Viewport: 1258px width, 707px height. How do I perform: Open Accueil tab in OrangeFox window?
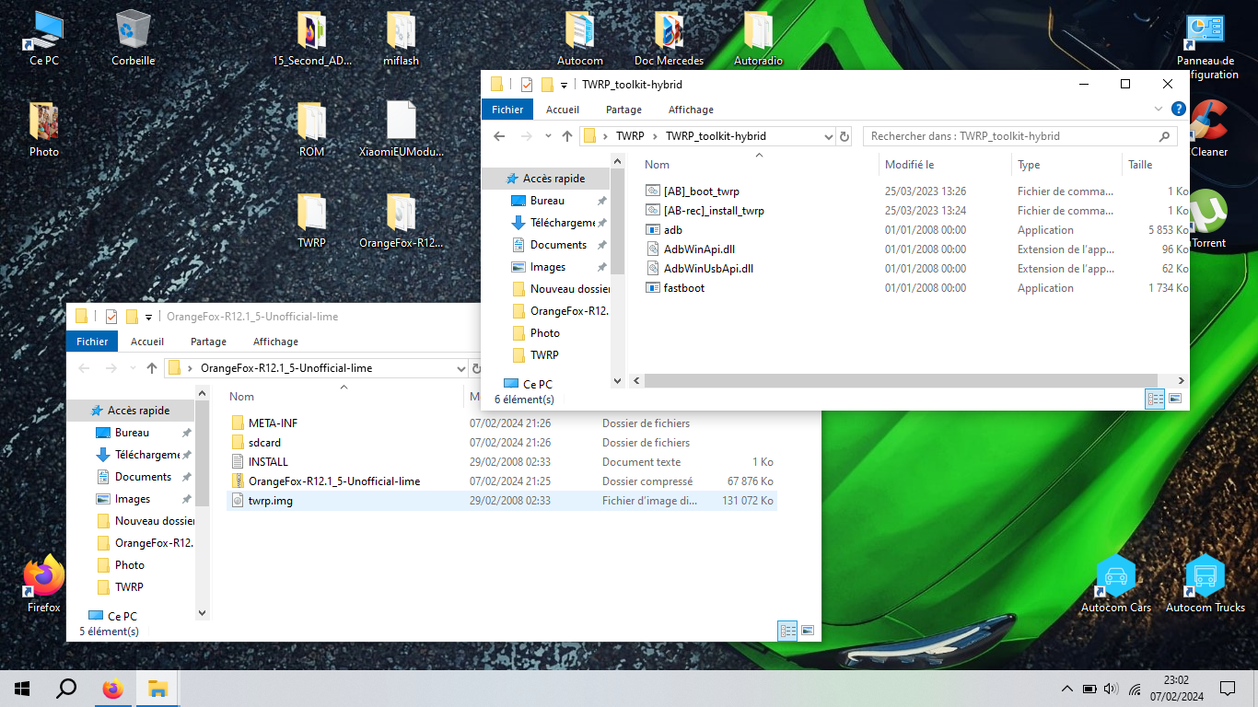click(x=147, y=342)
